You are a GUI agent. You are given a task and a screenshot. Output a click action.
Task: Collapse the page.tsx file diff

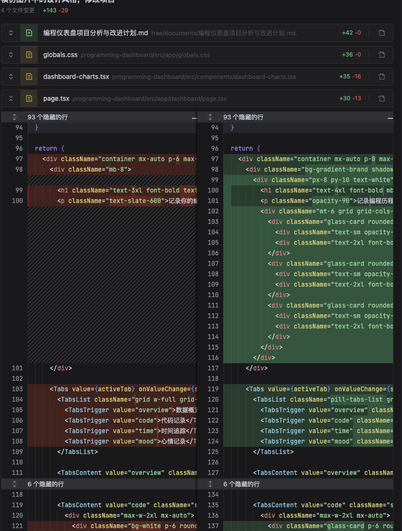coord(11,99)
